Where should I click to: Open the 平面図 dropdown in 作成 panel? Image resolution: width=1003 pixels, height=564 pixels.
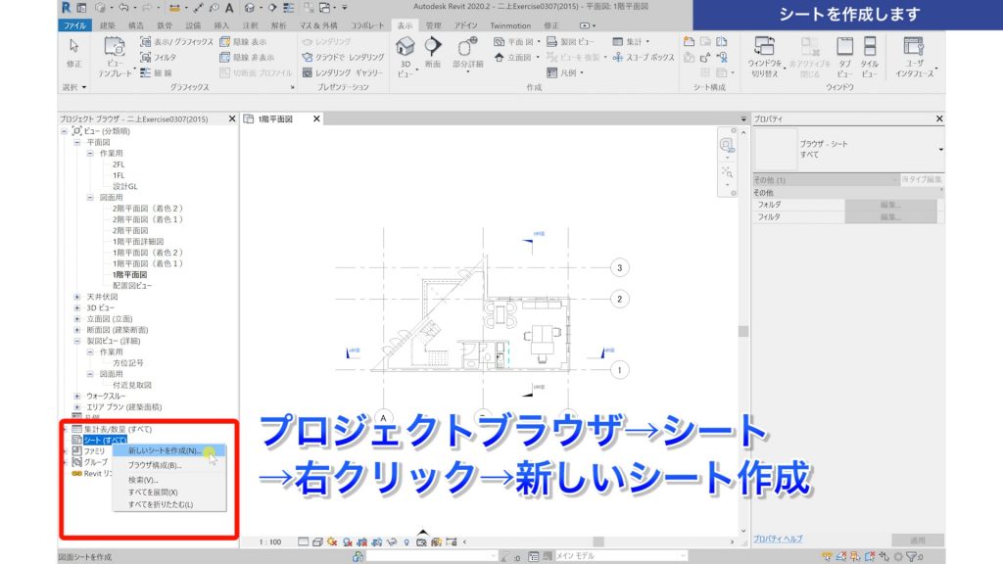[539, 41]
